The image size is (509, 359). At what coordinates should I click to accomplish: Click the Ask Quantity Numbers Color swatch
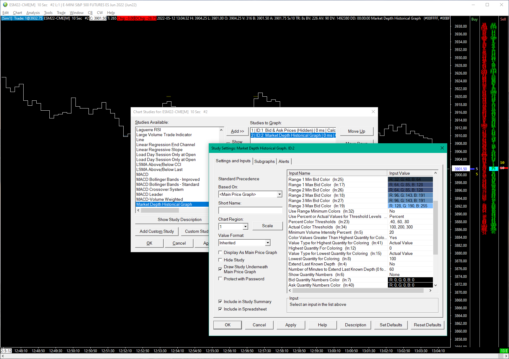click(x=410, y=285)
